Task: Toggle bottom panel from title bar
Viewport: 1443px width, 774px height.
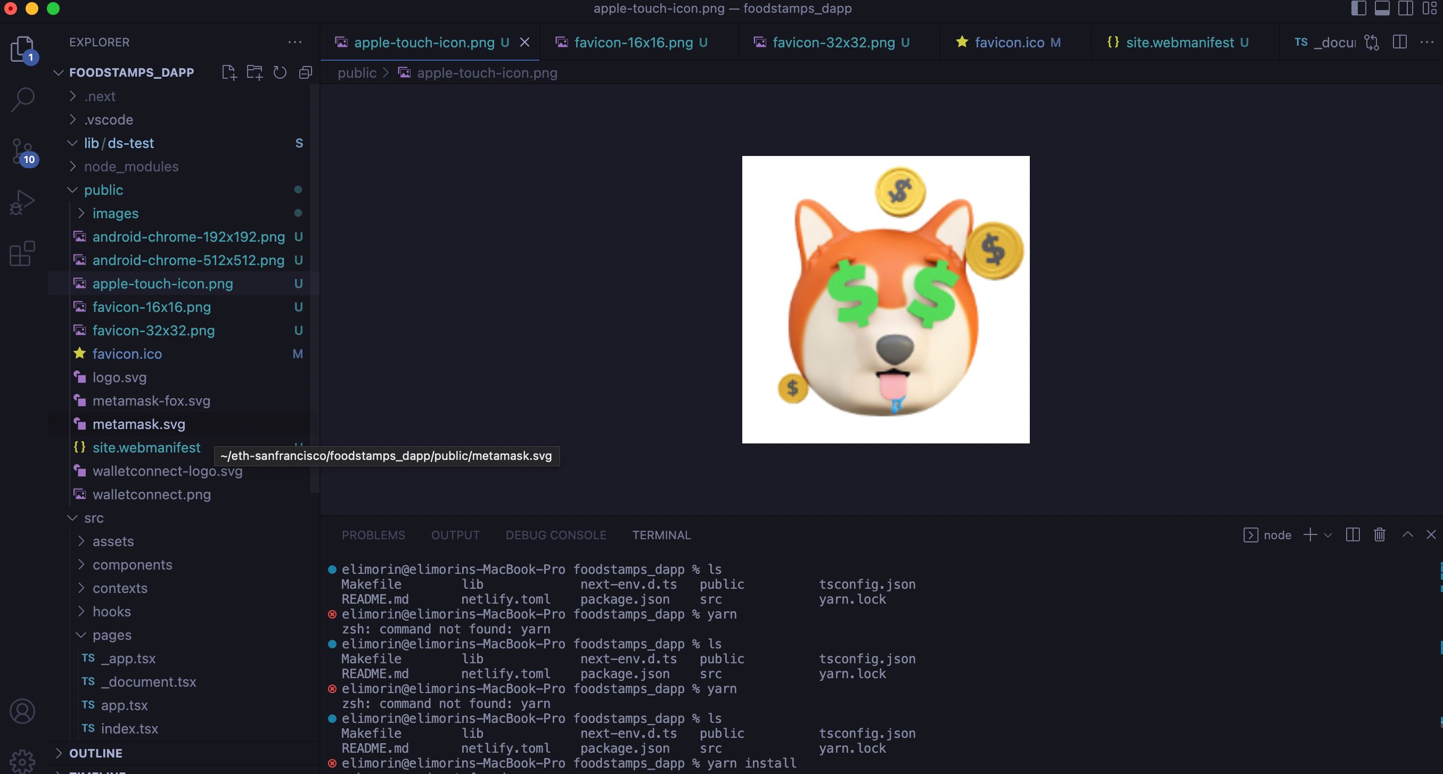Action: [1382, 9]
